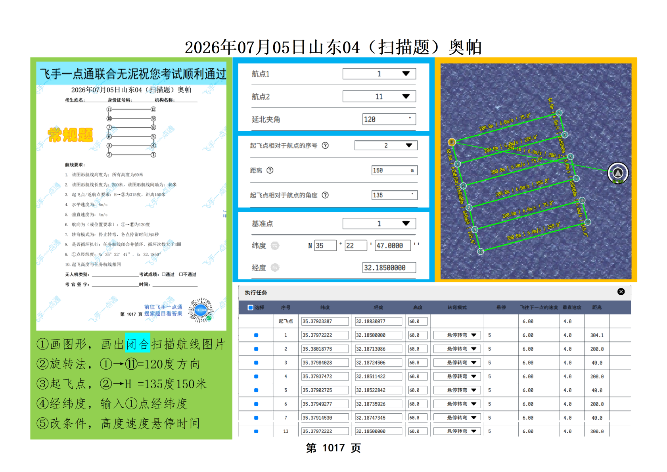
Task: Open 悬停转弯 dropdown in row 1
Action: click(457, 335)
